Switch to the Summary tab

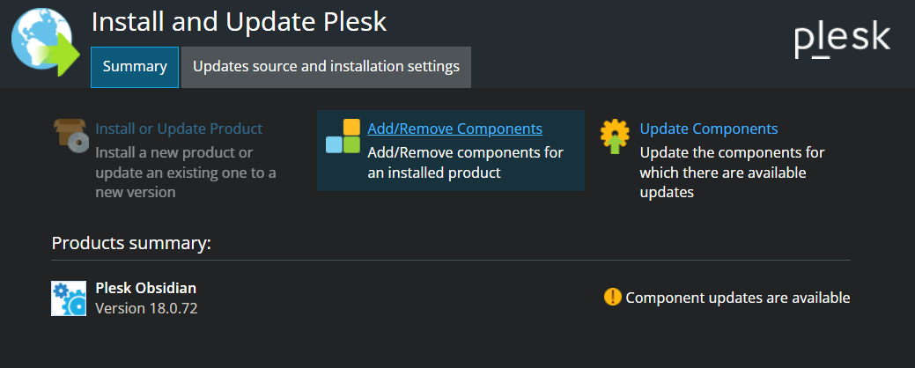pos(135,67)
